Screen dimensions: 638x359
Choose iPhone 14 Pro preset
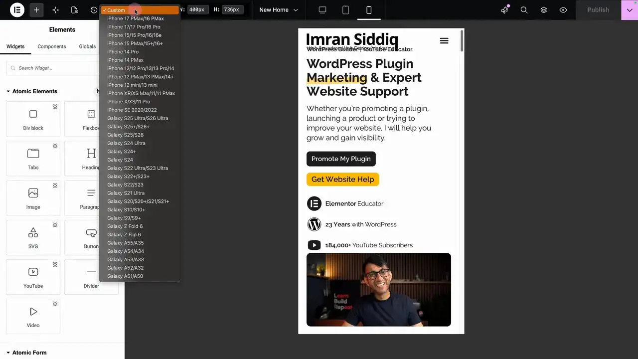point(140,52)
